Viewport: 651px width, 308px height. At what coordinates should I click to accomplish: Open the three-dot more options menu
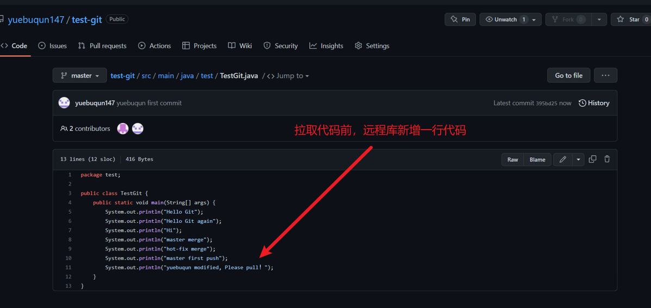pos(605,75)
